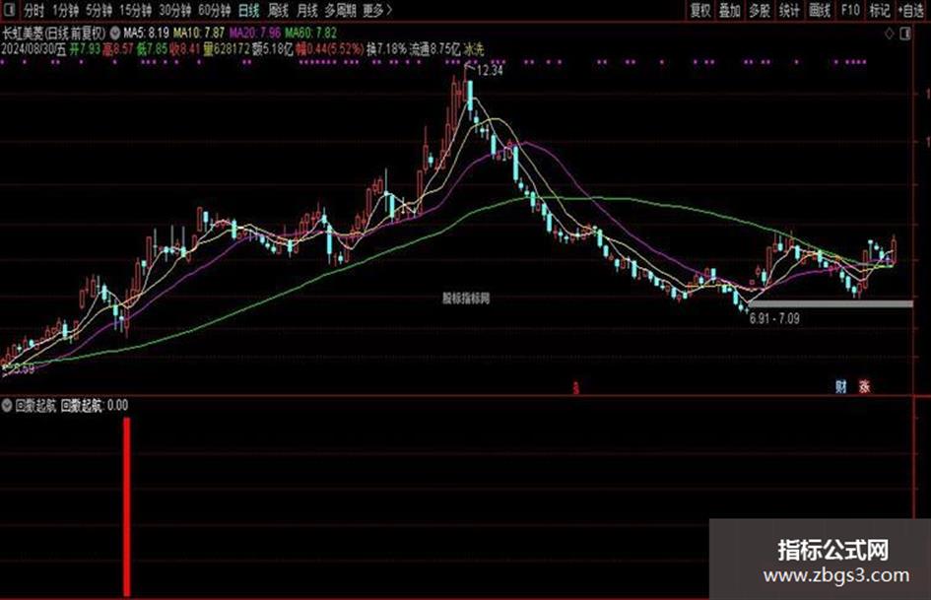Screen dimensions: 931x600
Task: Select the 1分钟 period tab
Action: [x=65, y=11]
